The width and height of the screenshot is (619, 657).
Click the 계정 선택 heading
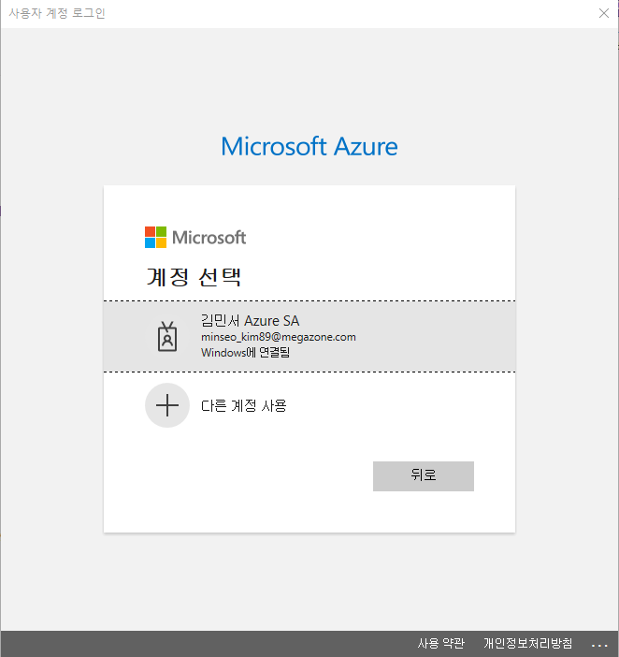pos(194,277)
